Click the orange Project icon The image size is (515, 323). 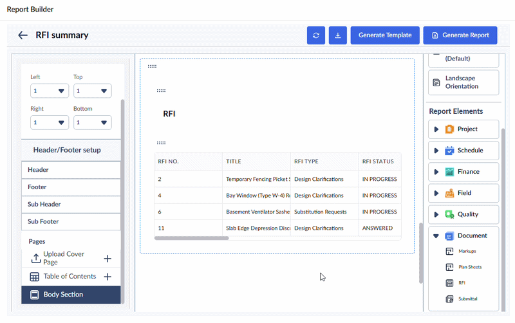pos(449,129)
